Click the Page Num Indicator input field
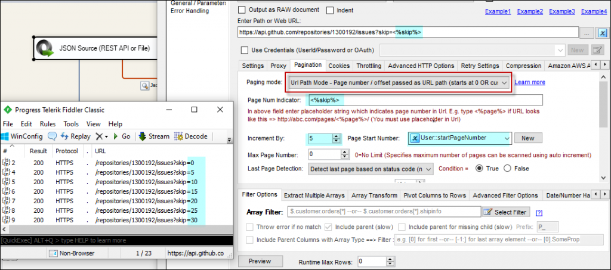Viewport: 611px width, 270px height. pos(424,100)
